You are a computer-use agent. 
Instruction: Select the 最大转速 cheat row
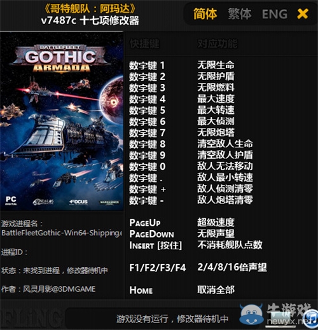[x=216, y=110]
